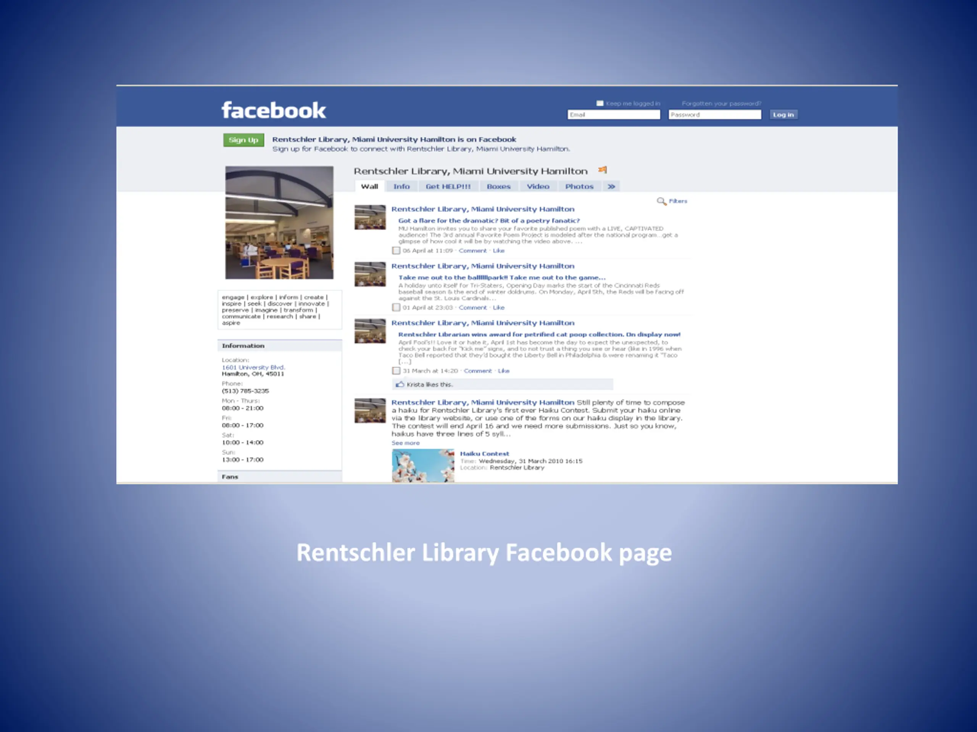Open the large library profile photo

click(x=279, y=222)
